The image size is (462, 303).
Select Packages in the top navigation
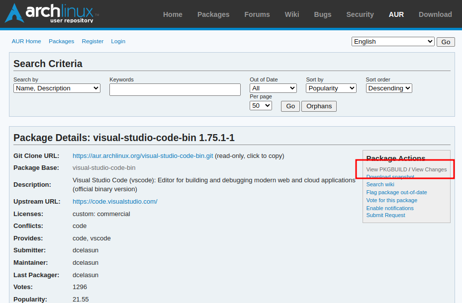pyautogui.click(x=213, y=14)
